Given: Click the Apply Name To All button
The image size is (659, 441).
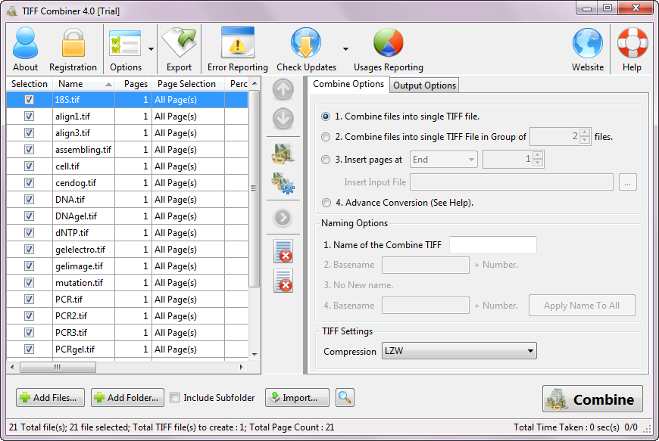Looking at the screenshot, I should pyautogui.click(x=582, y=306).
